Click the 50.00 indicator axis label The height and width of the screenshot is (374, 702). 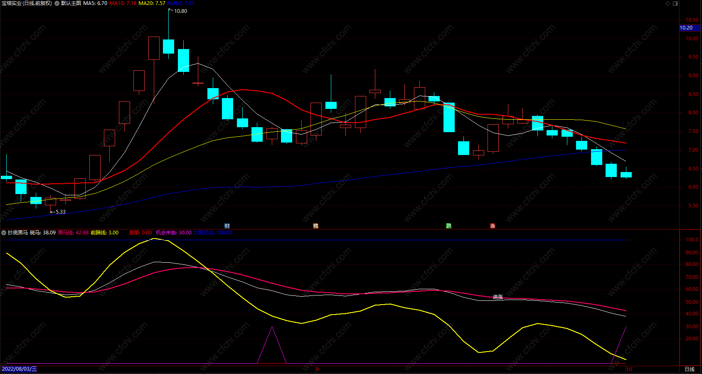(692, 302)
